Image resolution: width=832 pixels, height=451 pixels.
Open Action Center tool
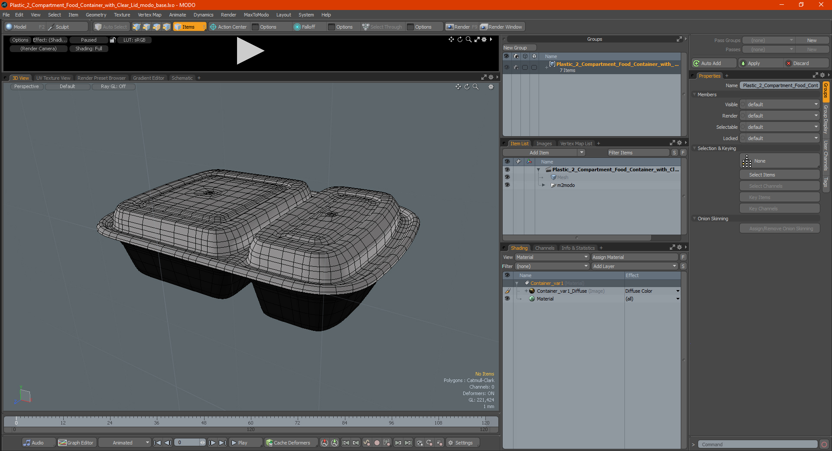coord(228,27)
